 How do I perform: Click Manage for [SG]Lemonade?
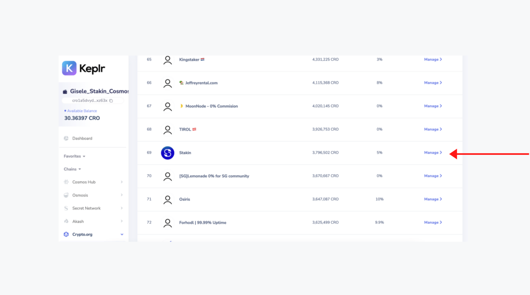(433, 176)
